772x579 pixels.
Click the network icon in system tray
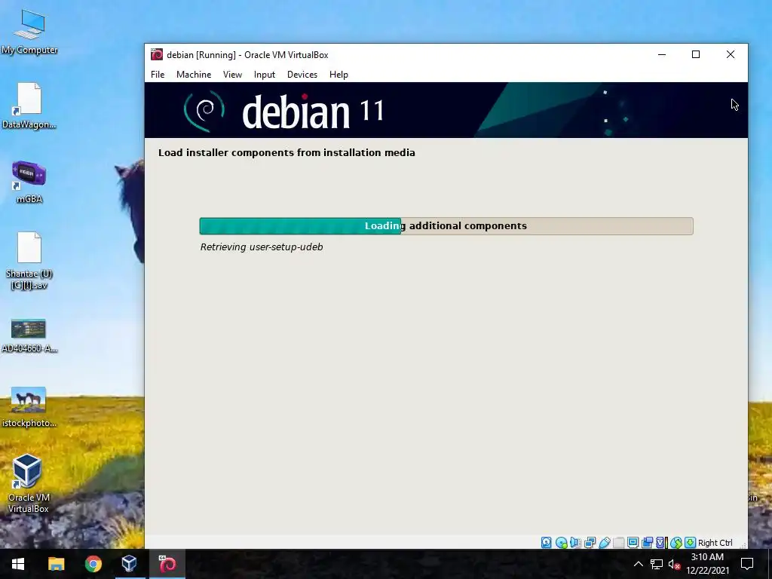(x=657, y=564)
